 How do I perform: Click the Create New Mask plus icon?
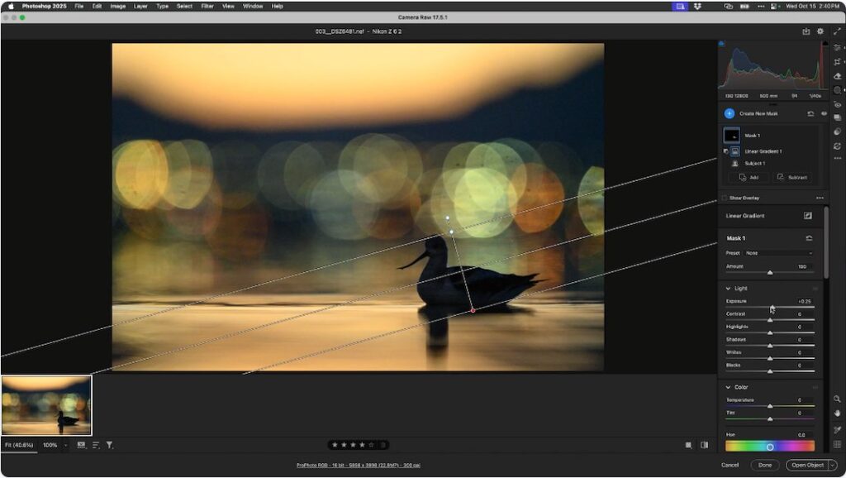point(730,113)
